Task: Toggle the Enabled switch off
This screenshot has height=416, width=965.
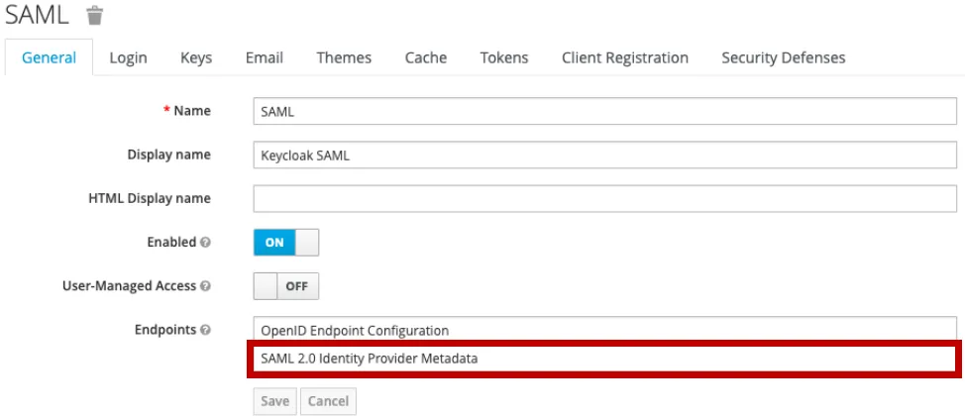Action: (286, 243)
